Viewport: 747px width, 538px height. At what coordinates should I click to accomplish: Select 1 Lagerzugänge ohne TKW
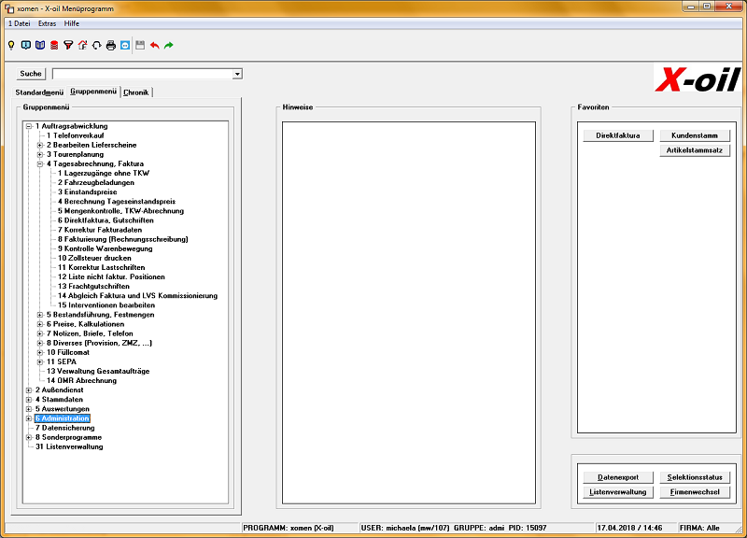pyautogui.click(x=104, y=173)
